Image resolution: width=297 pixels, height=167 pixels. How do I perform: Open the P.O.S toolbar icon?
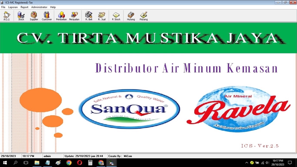(x=6, y=16)
